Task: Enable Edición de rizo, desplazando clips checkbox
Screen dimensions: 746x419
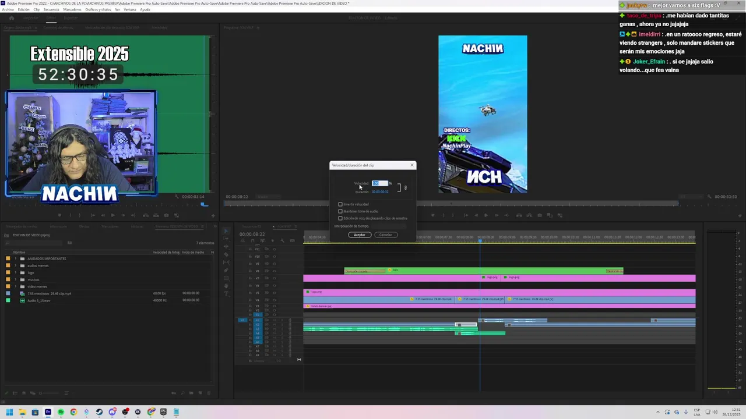Action: tap(340, 218)
